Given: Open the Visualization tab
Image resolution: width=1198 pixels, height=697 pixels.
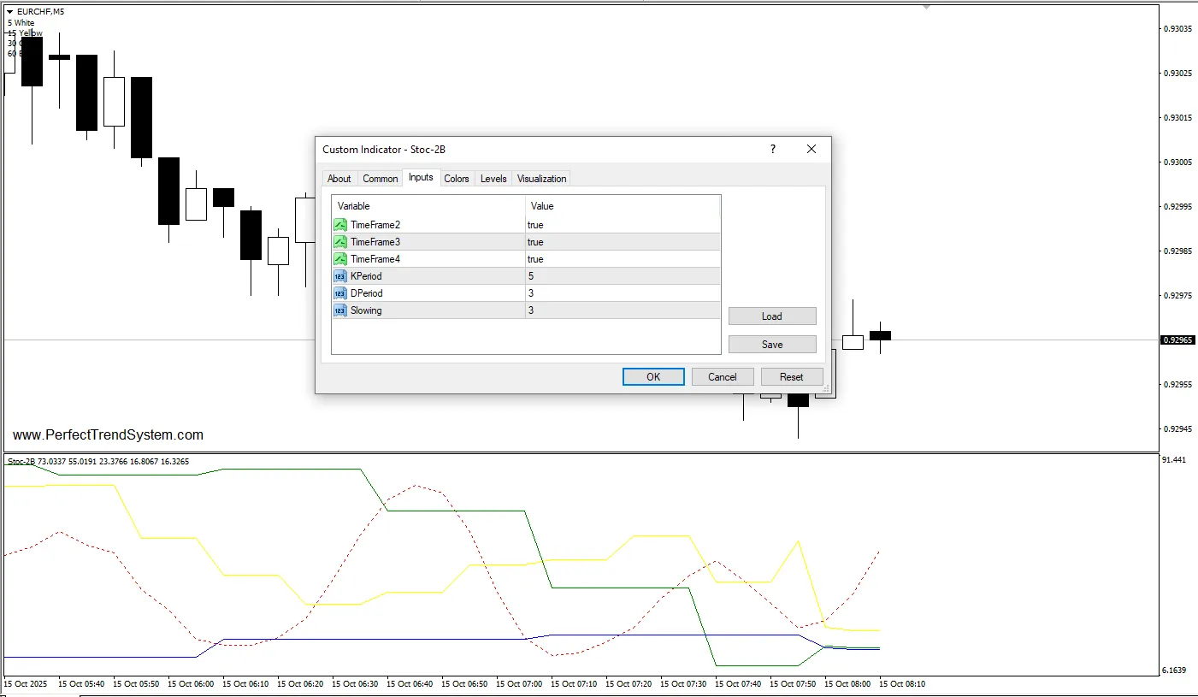Looking at the screenshot, I should click(x=542, y=179).
